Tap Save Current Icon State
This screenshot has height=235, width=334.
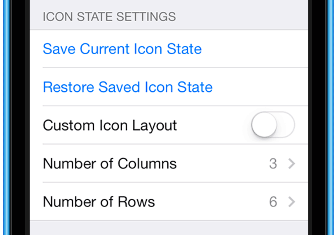coord(122,49)
